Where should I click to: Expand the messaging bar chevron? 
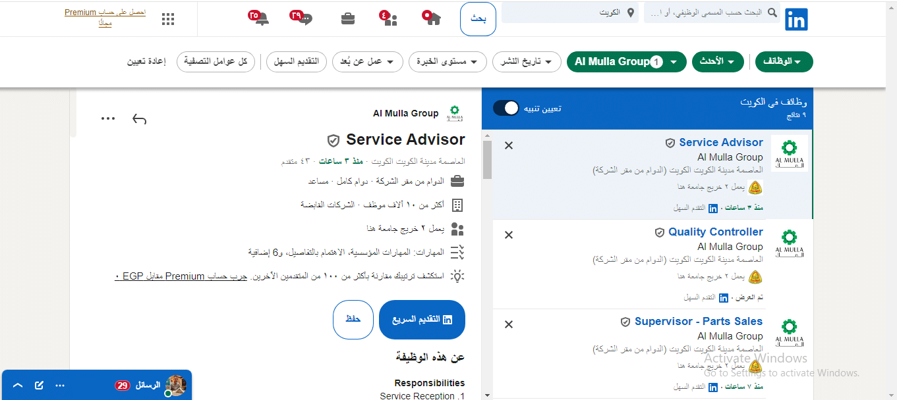click(18, 385)
